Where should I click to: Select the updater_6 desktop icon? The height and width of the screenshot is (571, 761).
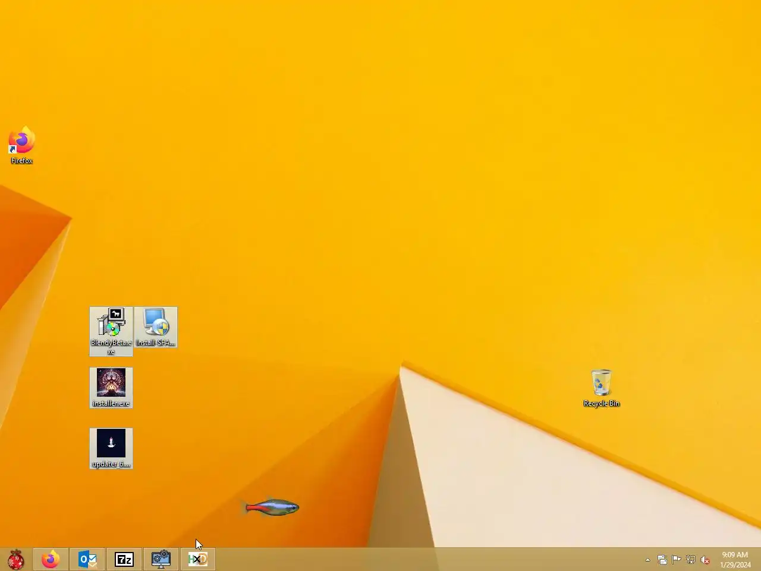click(x=111, y=448)
